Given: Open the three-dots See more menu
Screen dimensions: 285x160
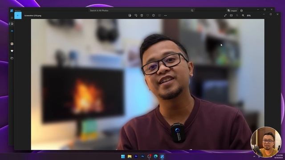Looking at the screenshot, I should coord(165,16).
